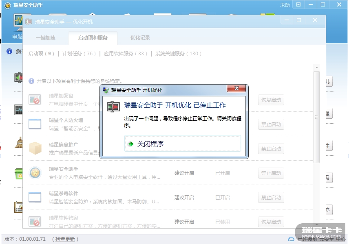Select 瑞星软件管家 startup item text
This screenshot has width=349, height=244.
[x=64, y=218]
